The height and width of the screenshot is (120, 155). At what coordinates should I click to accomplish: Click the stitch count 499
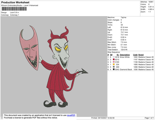(x=118, y=67)
